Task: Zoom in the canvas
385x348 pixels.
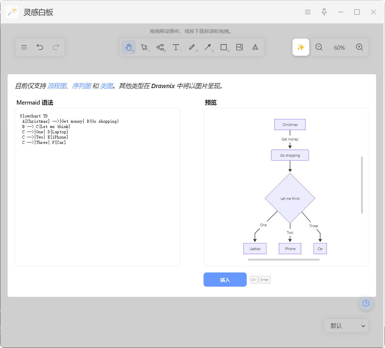Action: click(x=359, y=47)
